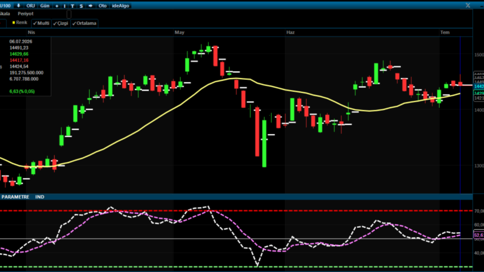484x272 pixels.
Task: Open the Periyot menu
Action: (x=25, y=13)
